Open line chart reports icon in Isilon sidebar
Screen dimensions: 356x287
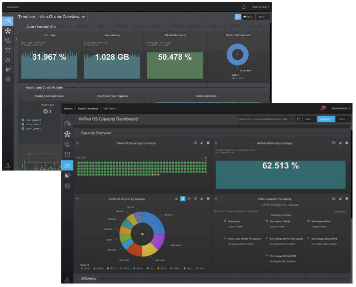pos(8,59)
